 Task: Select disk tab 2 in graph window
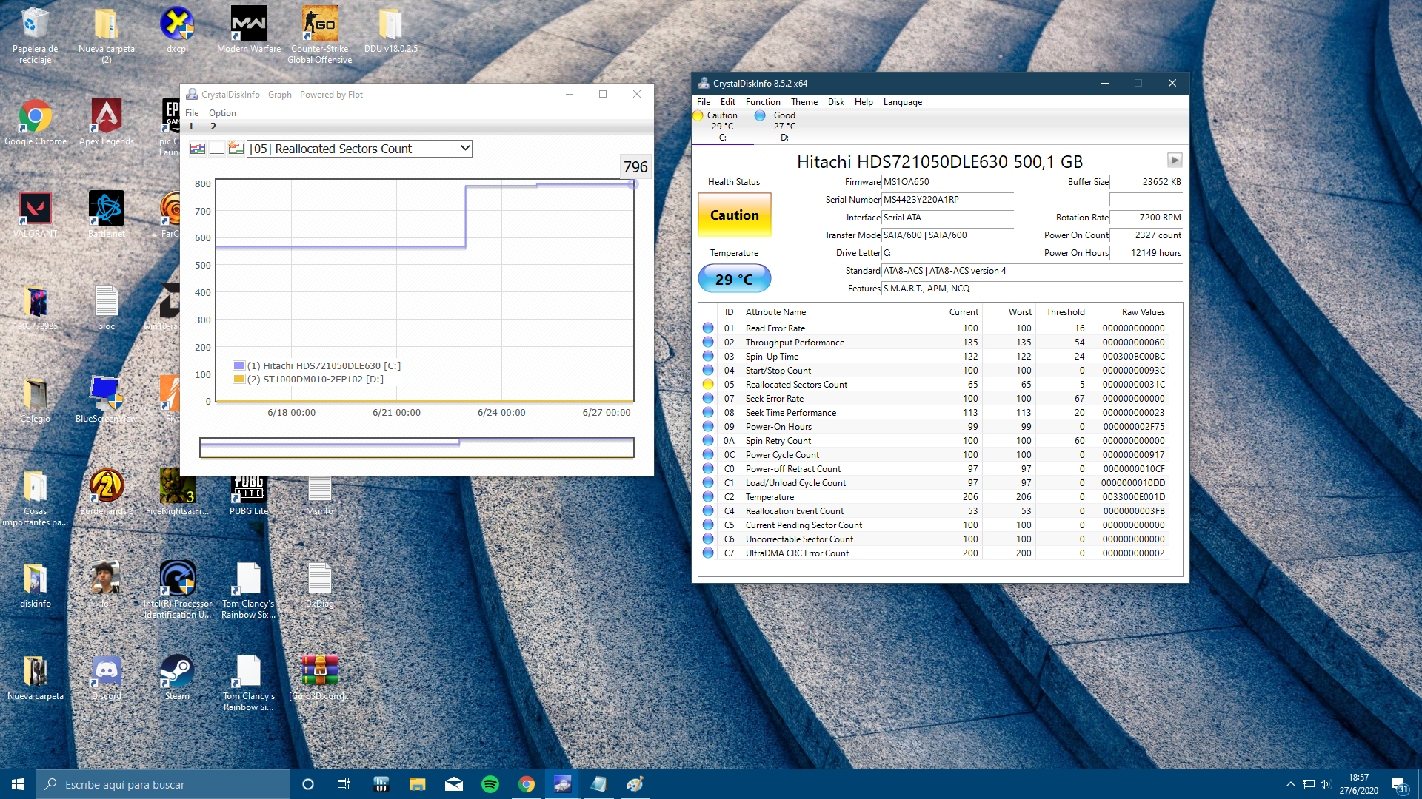tap(213, 127)
